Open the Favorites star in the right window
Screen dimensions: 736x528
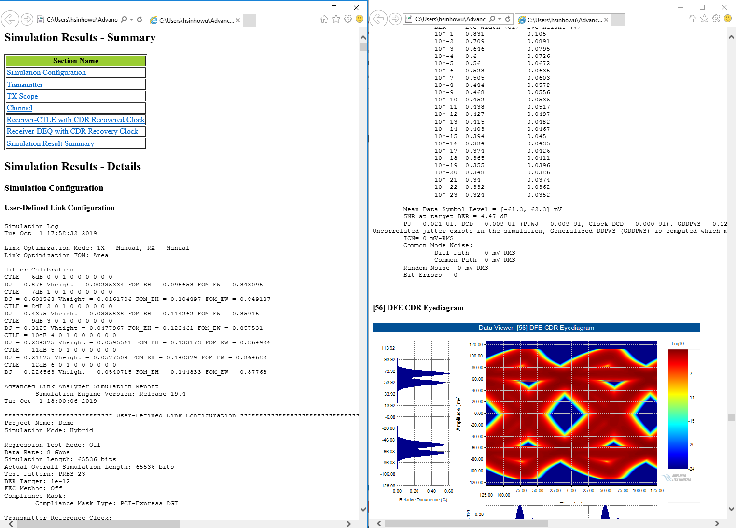(704, 19)
